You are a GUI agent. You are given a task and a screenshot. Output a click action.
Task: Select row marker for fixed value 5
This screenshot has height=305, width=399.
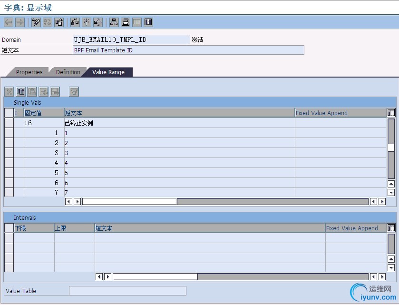click(x=9, y=173)
